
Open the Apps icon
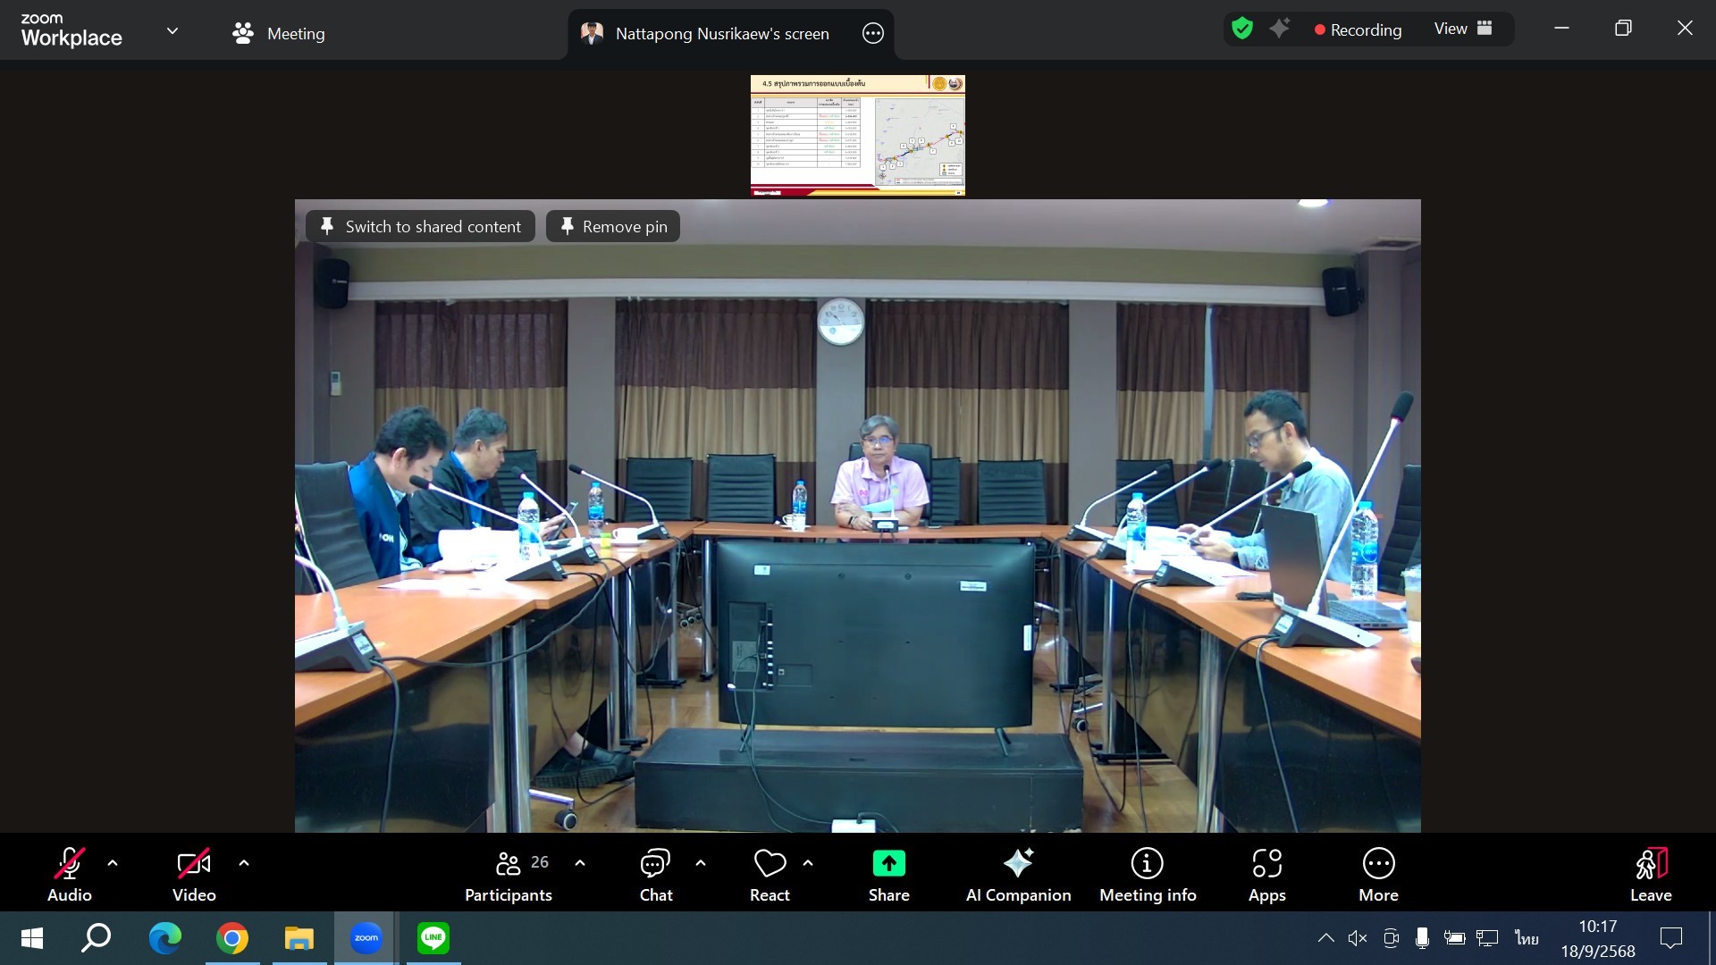pyautogui.click(x=1266, y=864)
